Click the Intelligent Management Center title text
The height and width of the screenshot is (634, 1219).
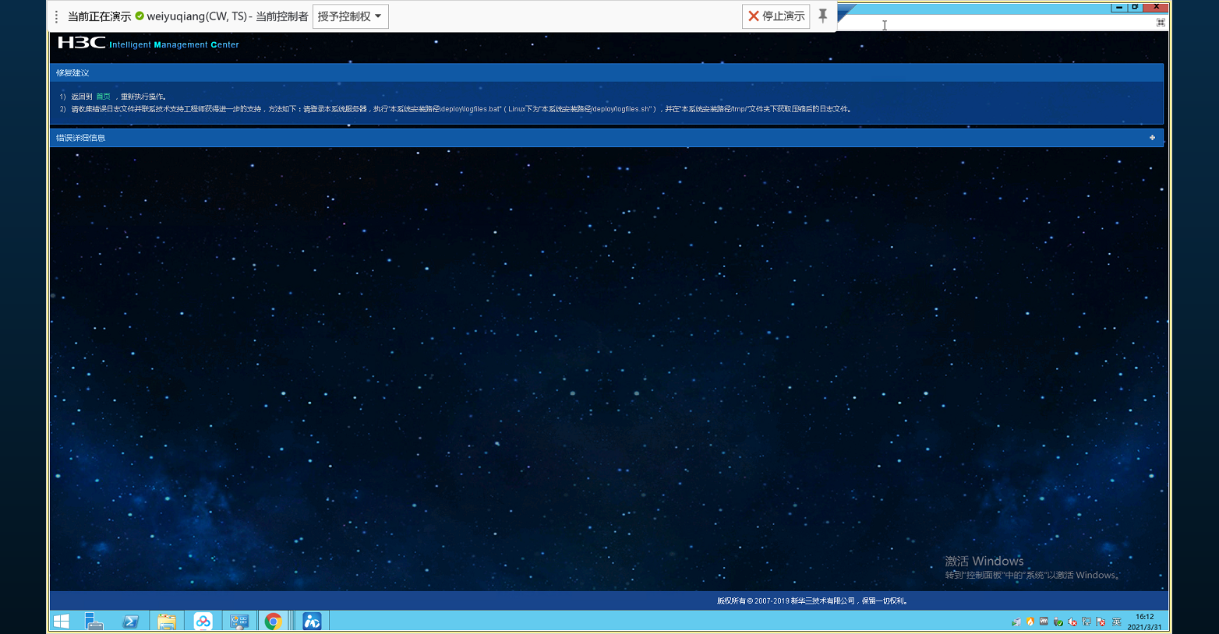click(174, 45)
